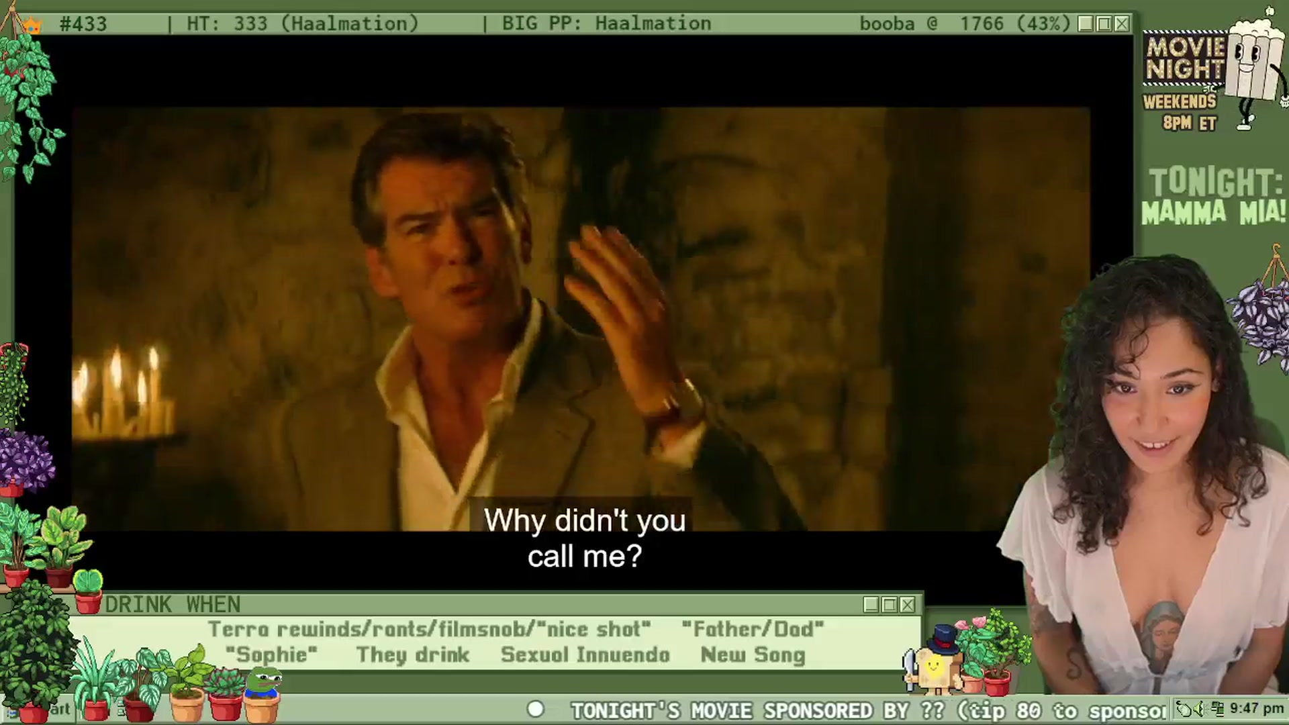
Task: Click the "TONIGHT:" heading on the right
Action: 1215,182
